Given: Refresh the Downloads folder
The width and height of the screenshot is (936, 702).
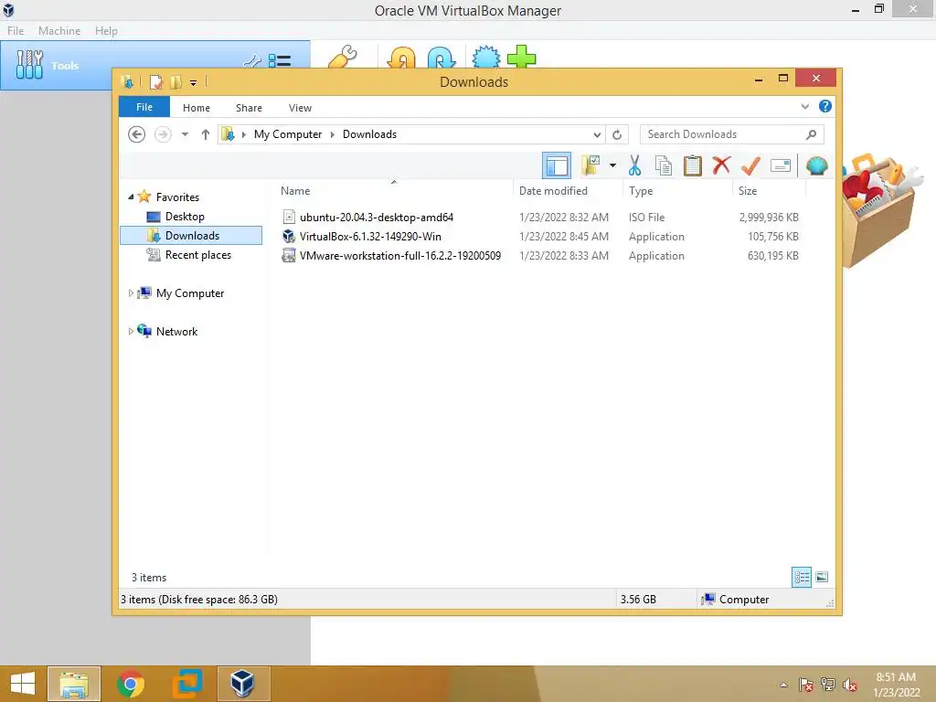Looking at the screenshot, I should (x=617, y=135).
